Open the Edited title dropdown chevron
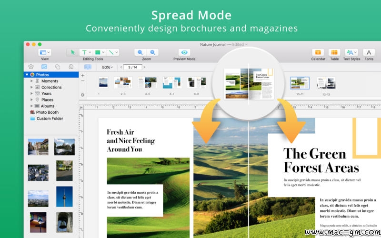 (x=246, y=44)
